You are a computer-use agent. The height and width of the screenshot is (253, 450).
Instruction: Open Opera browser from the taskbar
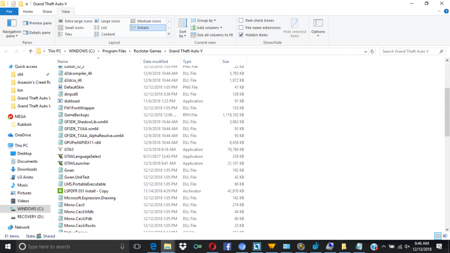click(212, 246)
